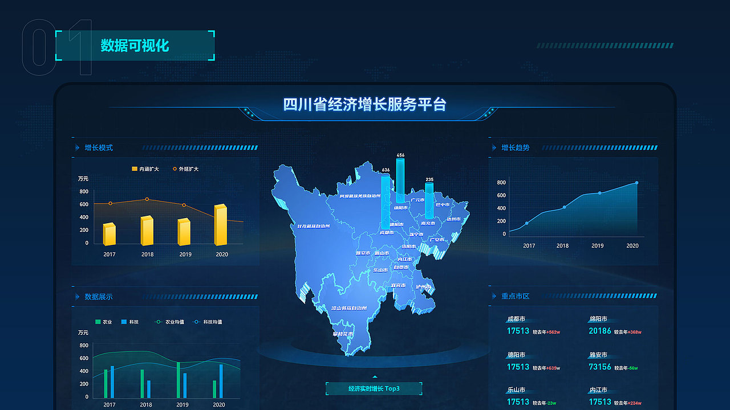
Task: Open the 经济实时增长 Top3 button
Action: pos(374,389)
